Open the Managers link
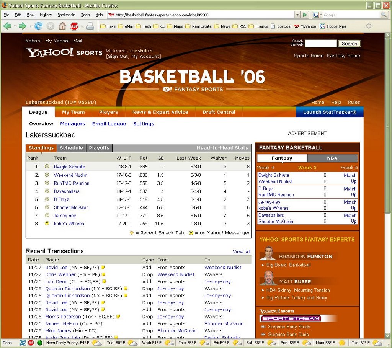 (x=72, y=124)
